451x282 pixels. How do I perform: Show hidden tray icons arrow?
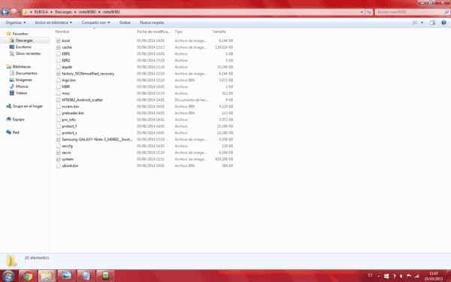379,276
